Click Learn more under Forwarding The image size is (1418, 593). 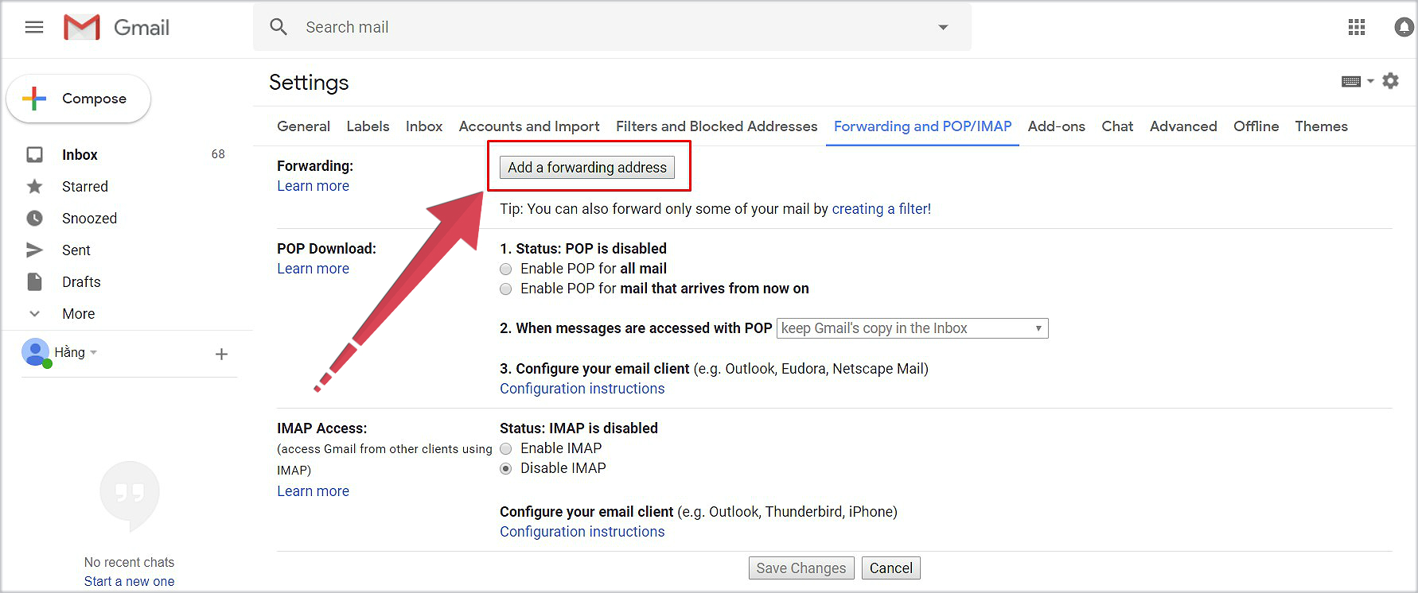pyautogui.click(x=313, y=186)
